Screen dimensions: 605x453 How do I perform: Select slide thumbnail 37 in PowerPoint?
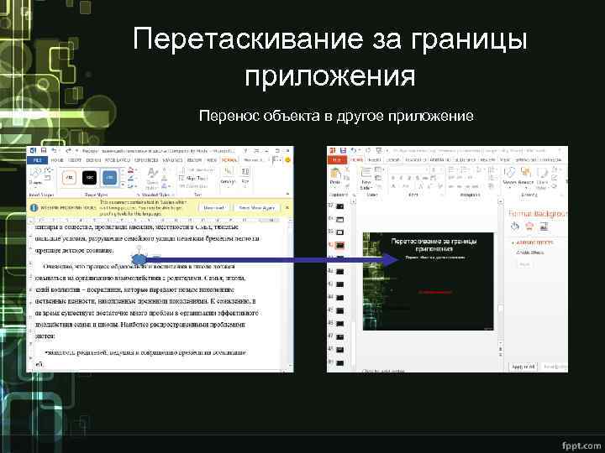pos(339,206)
